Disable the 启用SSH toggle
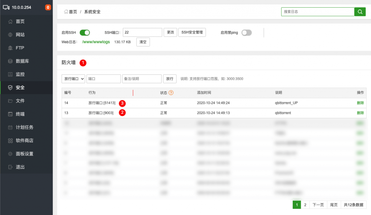Image resolution: width=371 pixels, height=215 pixels. point(85,33)
